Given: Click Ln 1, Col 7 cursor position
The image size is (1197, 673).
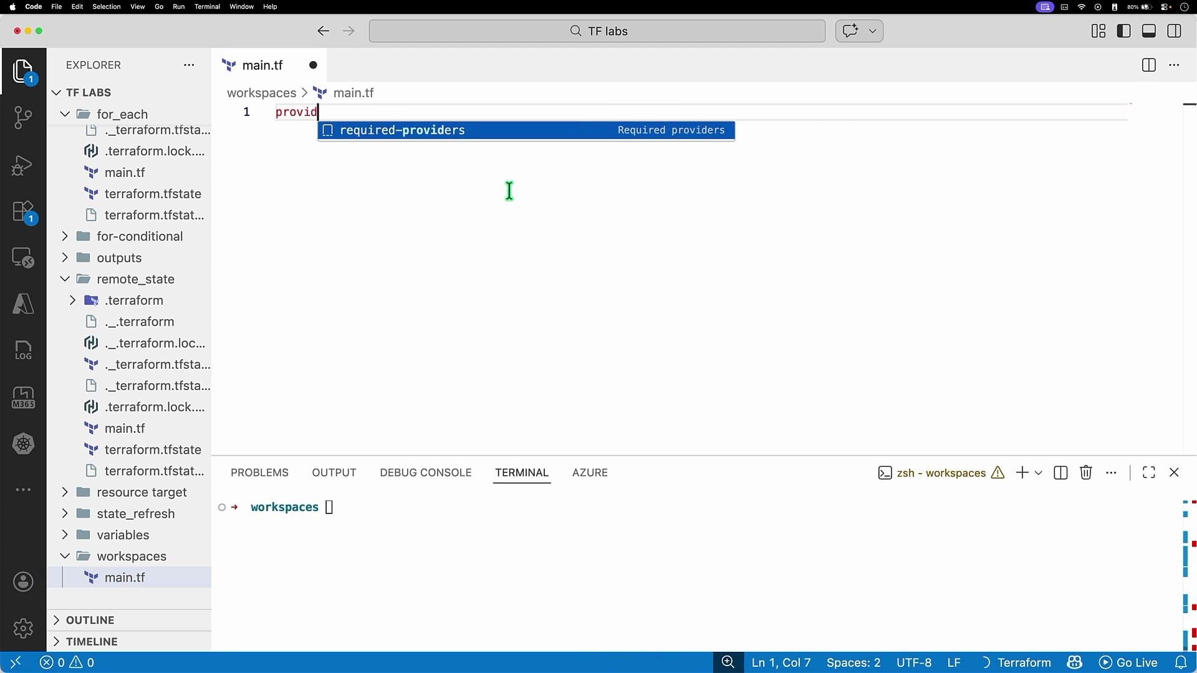Looking at the screenshot, I should pyautogui.click(x=781, y=662).
